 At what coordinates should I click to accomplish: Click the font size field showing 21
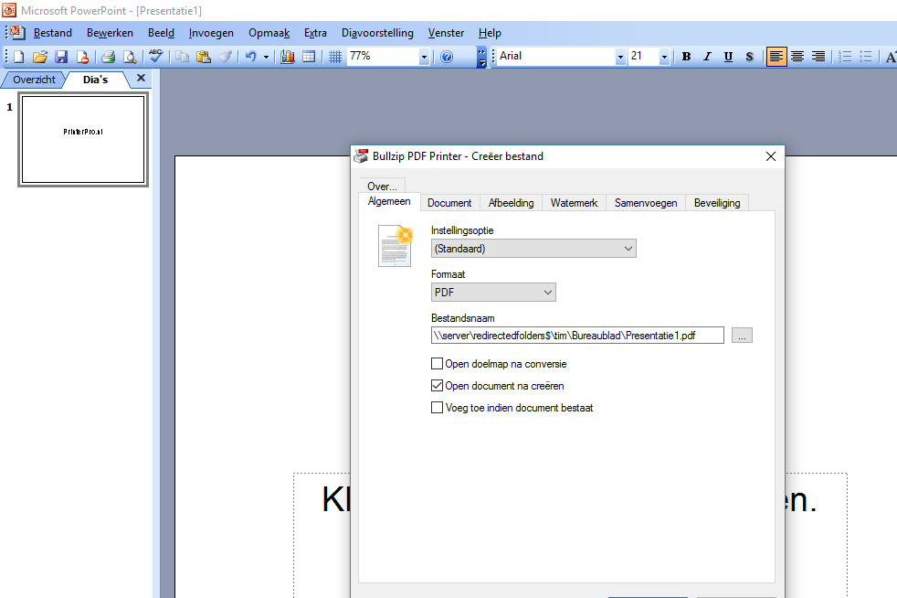point(643,56)
